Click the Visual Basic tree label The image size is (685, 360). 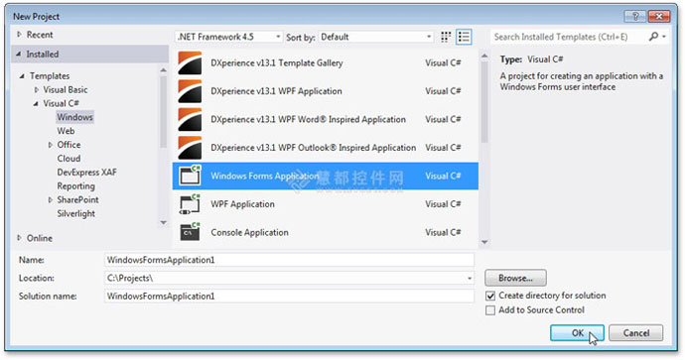click(x=66, y=90)
